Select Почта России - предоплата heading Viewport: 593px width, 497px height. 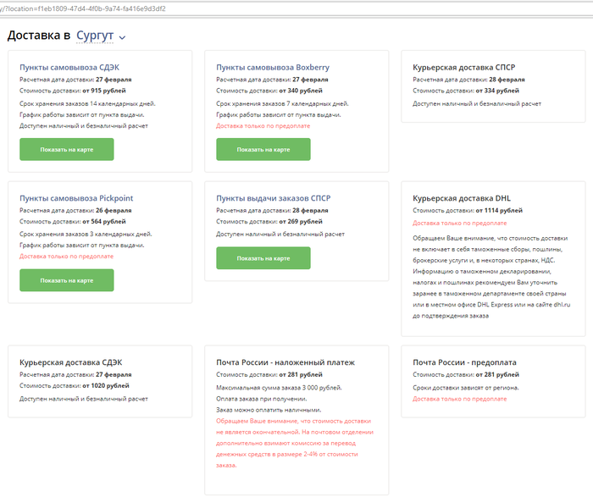pos(464,362)
